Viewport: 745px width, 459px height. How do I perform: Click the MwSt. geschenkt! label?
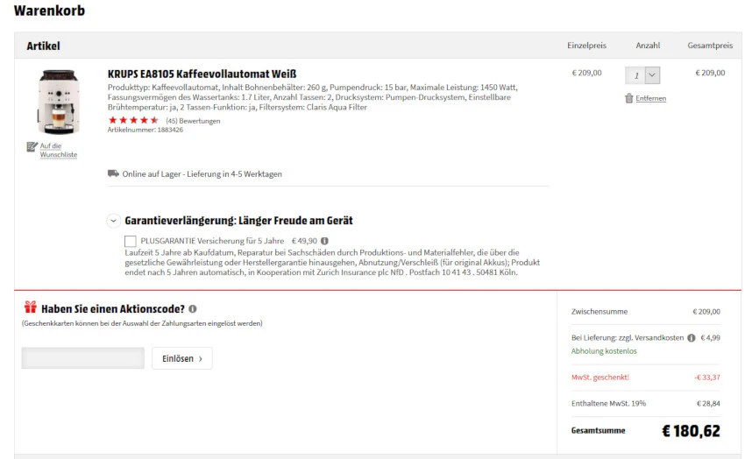pyautogui.click(x=600, y=378)
